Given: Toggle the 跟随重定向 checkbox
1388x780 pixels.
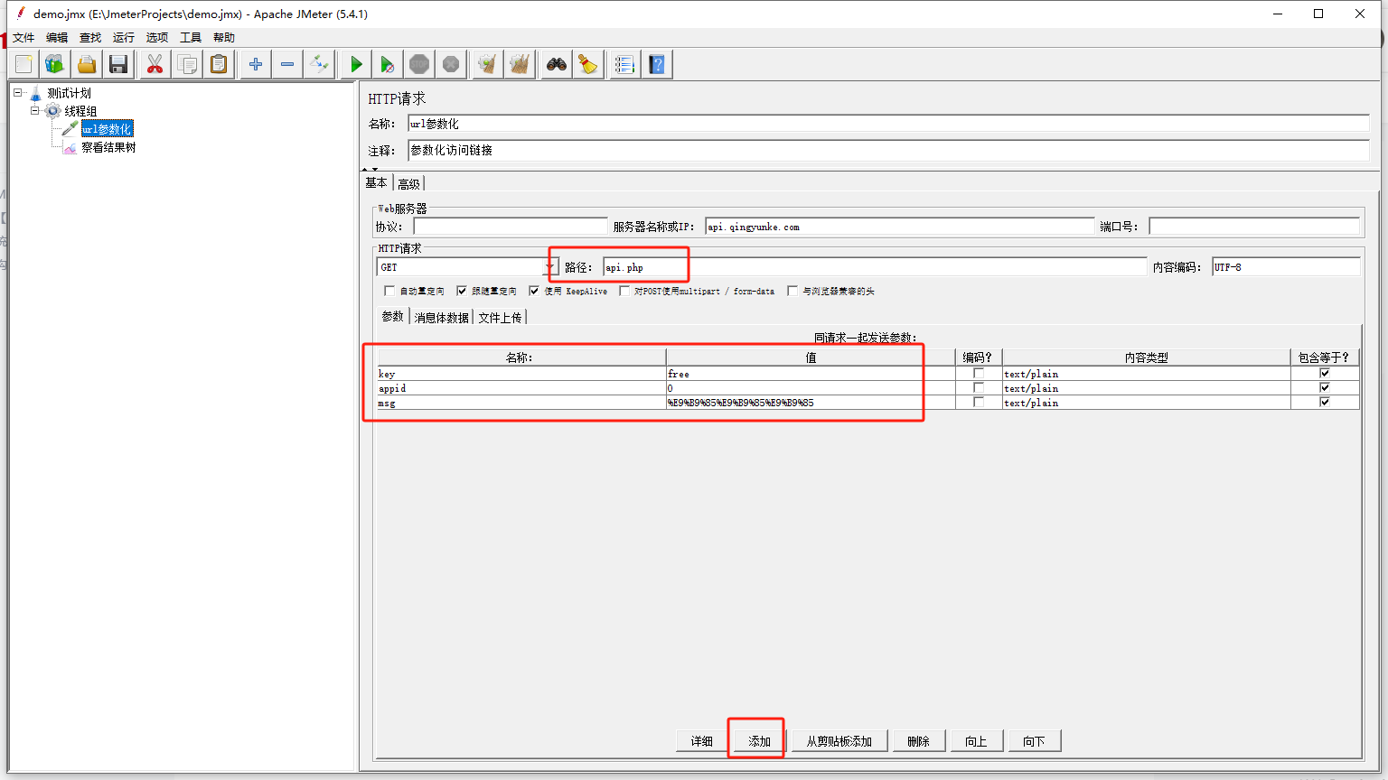Looking at the screenshot, I should tap(462, 291).
